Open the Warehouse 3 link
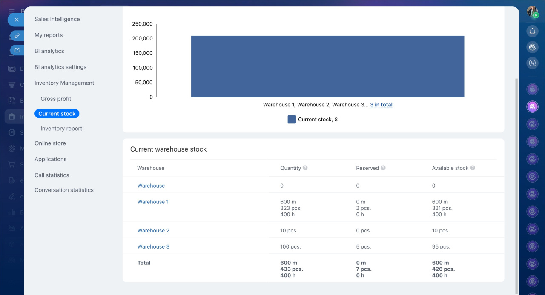This screenshot has height=295, width=545. (153, 246)
